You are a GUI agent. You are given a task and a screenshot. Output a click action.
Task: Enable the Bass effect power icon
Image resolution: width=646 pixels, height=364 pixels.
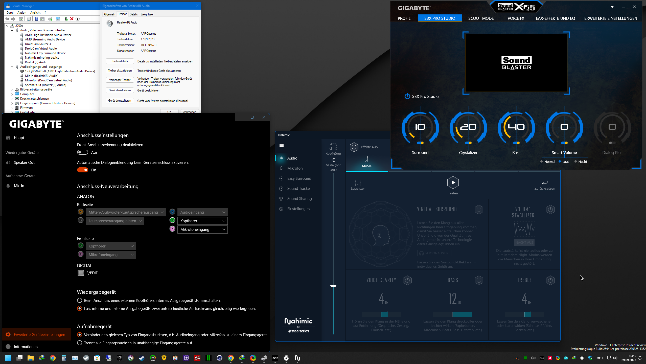click(479, 280)
